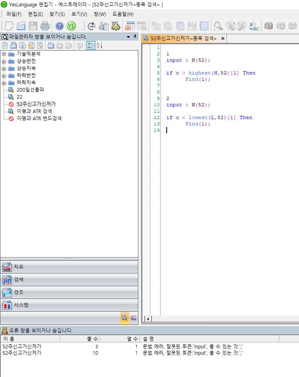Click the ABC syntax check icon
Viewport: 299px width, 377px height.
pos(91,26)
